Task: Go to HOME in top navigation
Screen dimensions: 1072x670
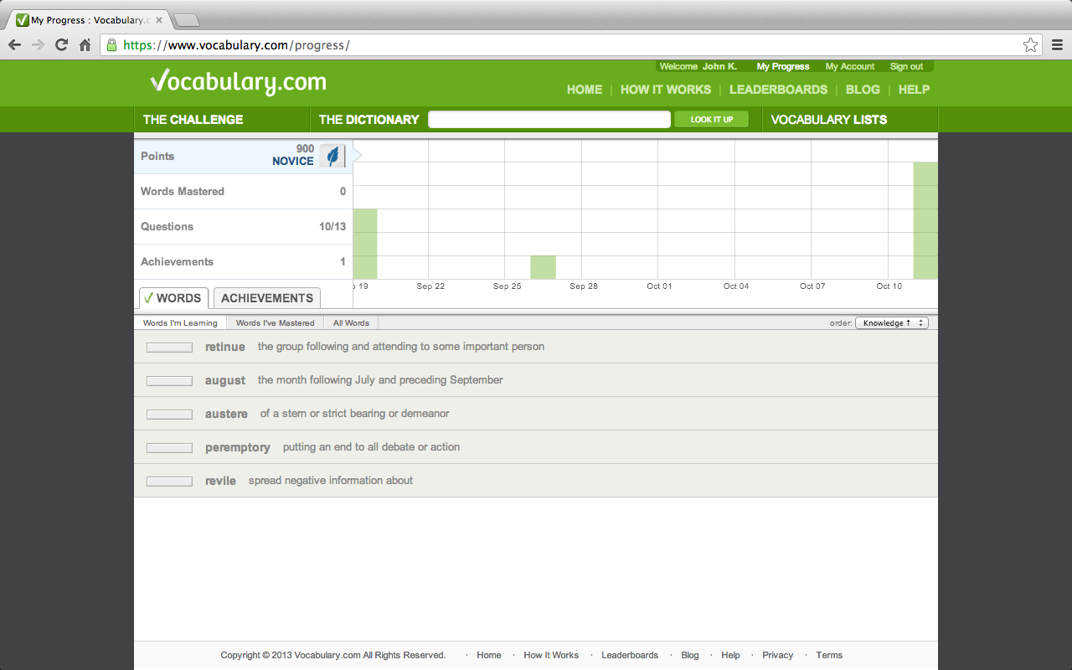Action: [585, 90]
